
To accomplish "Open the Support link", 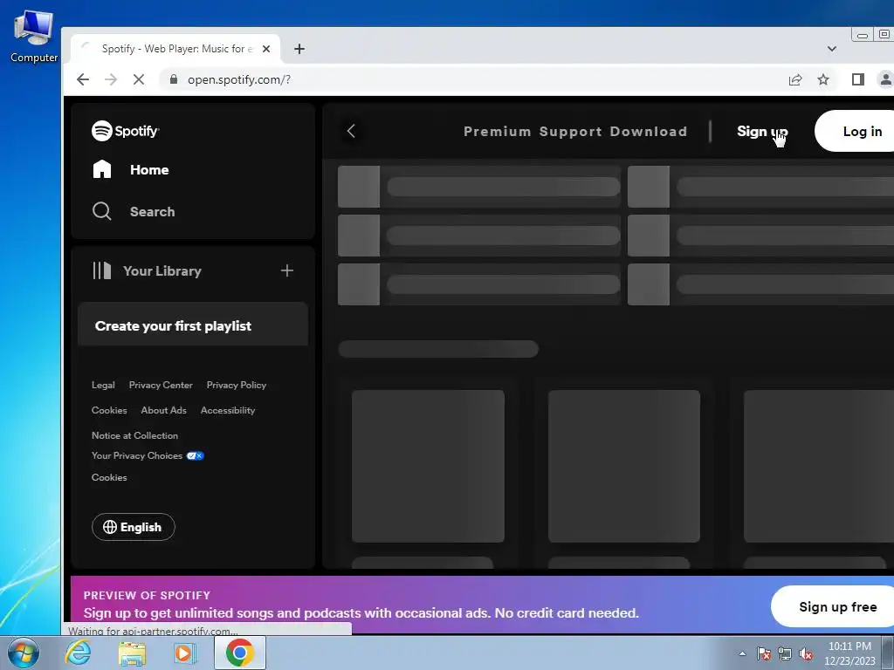I will (x=570, y=132).
